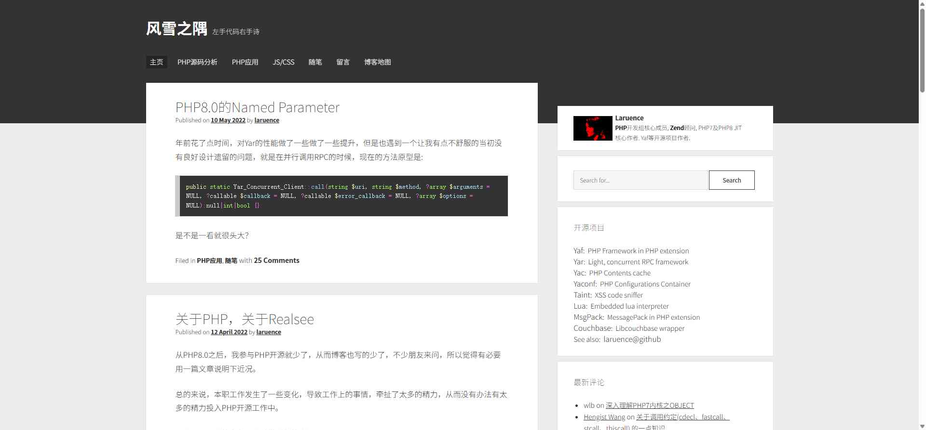Open the '关于PHP，关于Realsee' post title
The width and height of the screenshot is (926, 430).
tap(245, 319)
